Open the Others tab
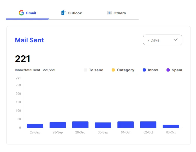This screenshot has height=152, width=196. [116, 13]
